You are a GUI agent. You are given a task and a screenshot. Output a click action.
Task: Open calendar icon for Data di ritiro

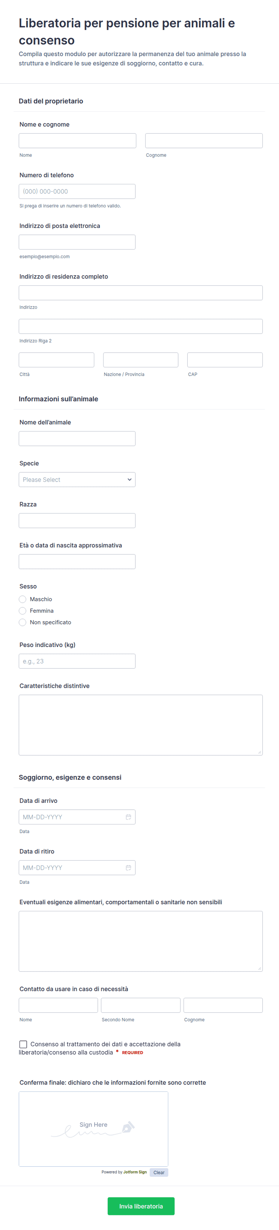point(128,868)
